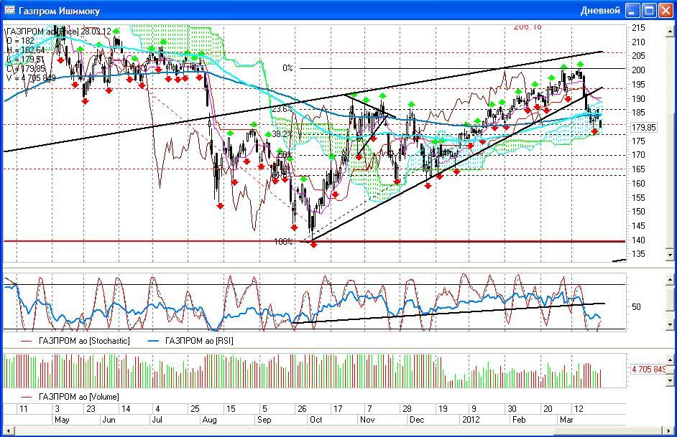Click the chart window icon in title bar
The image size is (677, 437).
click(x=9, y=10)
